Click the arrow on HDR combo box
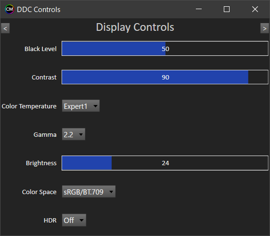Viewport: 270px width, 236px height. tap(82, 220)
